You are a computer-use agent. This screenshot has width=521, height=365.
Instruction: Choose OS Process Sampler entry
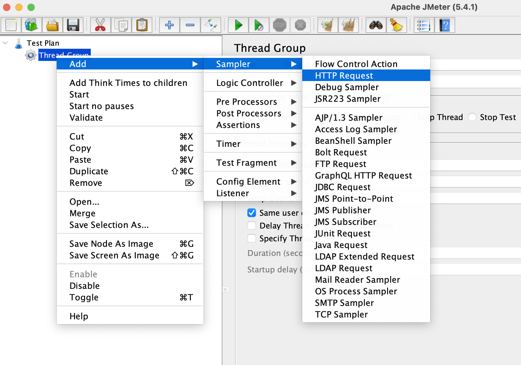point(366,291)
